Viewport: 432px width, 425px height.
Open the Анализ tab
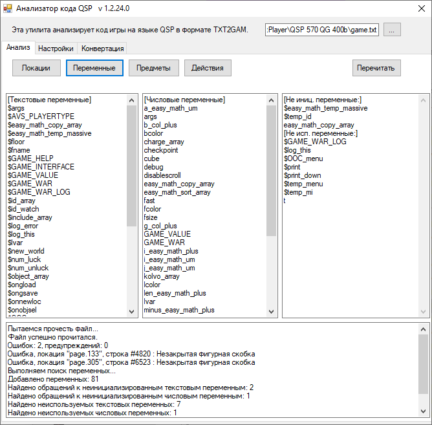point(17,48)
